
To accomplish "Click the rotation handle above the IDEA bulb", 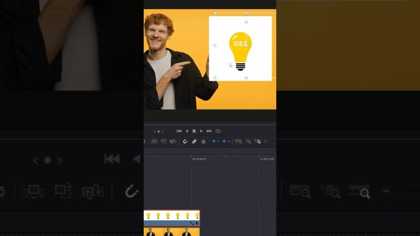I will [x=246, y=22].
